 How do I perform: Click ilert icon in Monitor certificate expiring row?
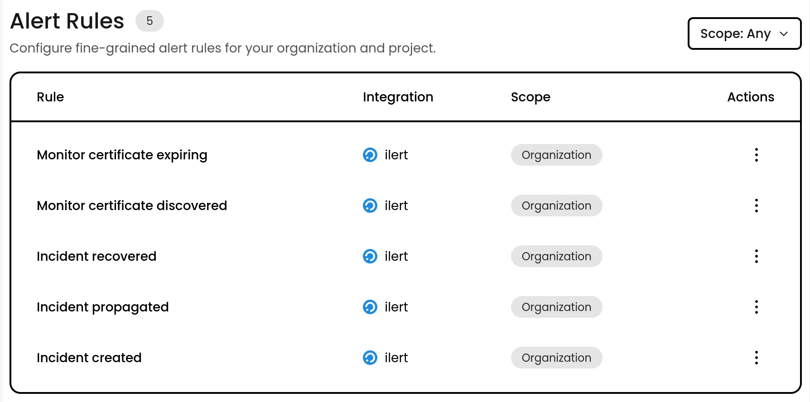370,155
